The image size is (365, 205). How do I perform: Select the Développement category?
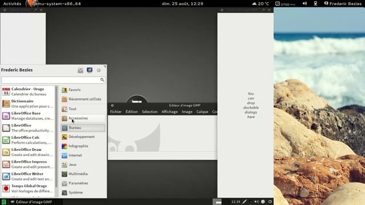[83, 137]
